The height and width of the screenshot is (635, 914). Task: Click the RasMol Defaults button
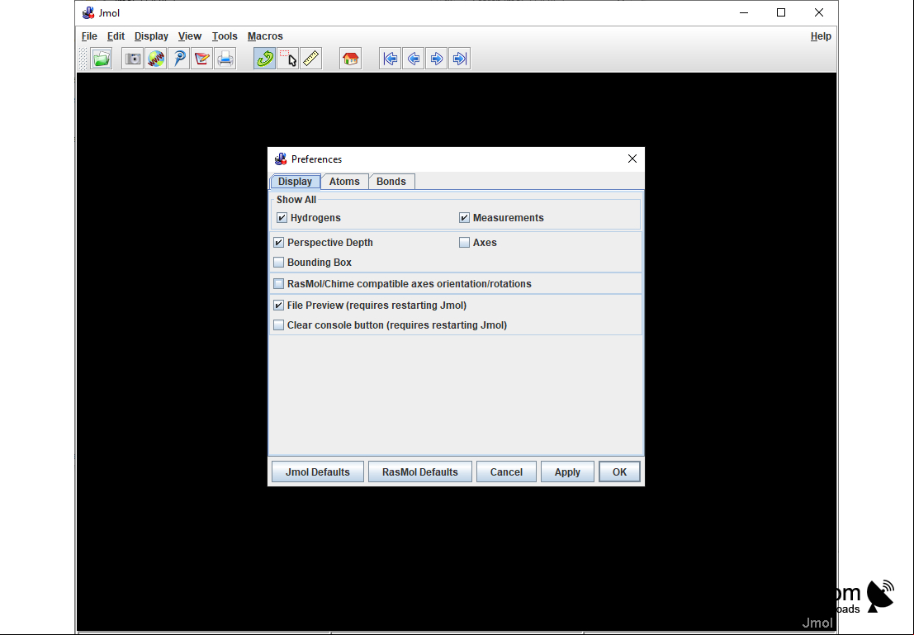click(x=419, y=472)
